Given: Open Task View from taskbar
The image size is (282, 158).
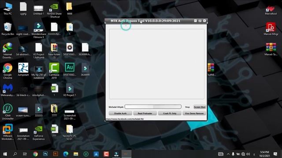Looking at the screenshot, I should coord(25,154).
